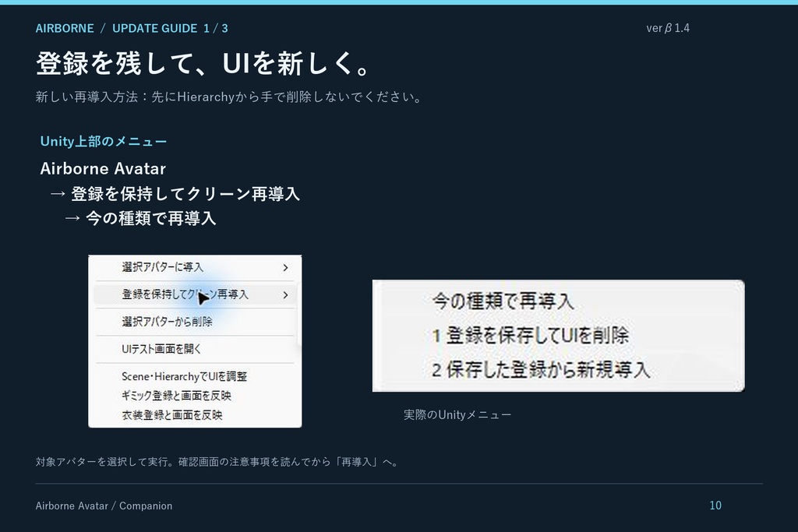The height and width of the screenshot is (532, 798).
Task: Open the 選択アバターに導入 menu entry
Action: pos(195,267)
